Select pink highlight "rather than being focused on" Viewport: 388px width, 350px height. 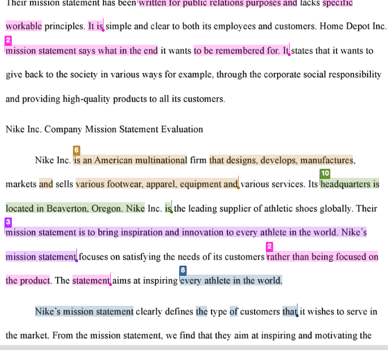[322, 257]
